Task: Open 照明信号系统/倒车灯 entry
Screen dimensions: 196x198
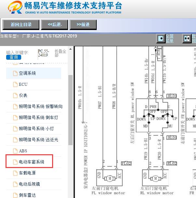Action: (38, 117)
